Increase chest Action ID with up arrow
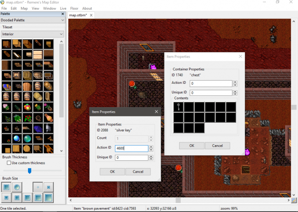298x212 pixels. coord(235,82)
